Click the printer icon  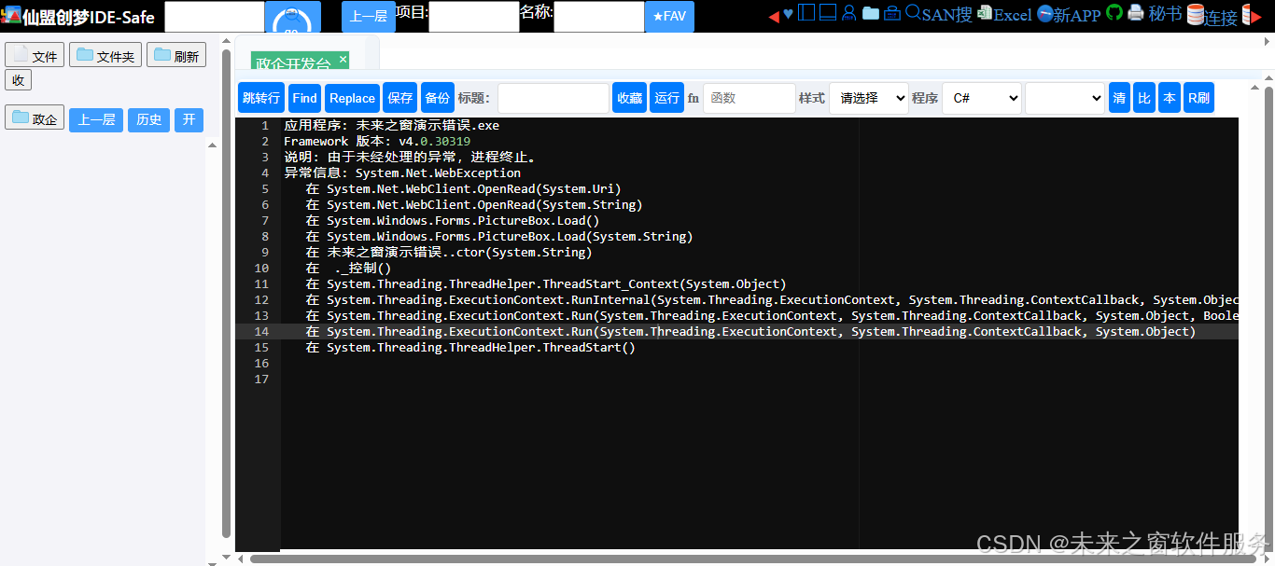(x=1135, y=13)
